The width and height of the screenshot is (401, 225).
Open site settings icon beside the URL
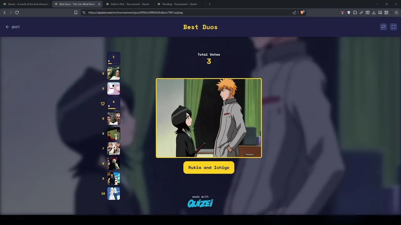(84, 12)
